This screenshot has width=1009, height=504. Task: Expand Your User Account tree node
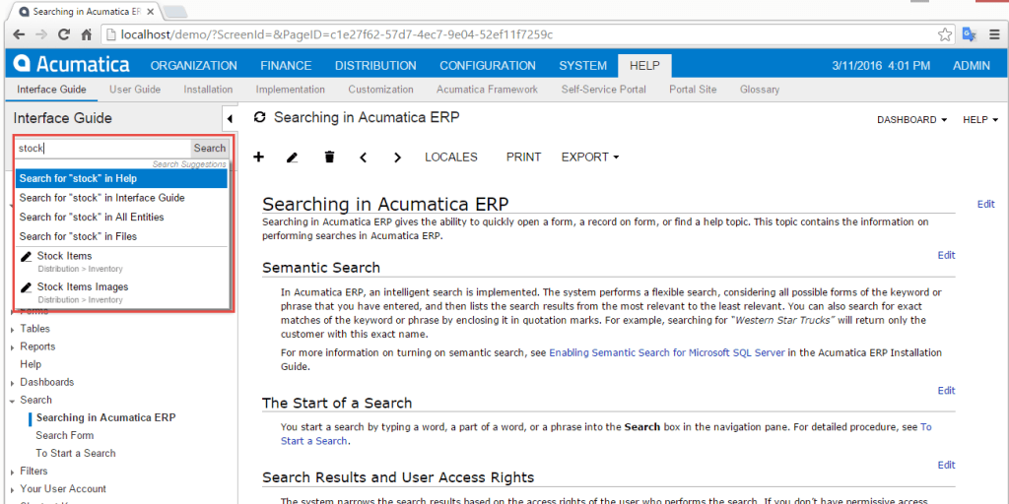point(14,489)
